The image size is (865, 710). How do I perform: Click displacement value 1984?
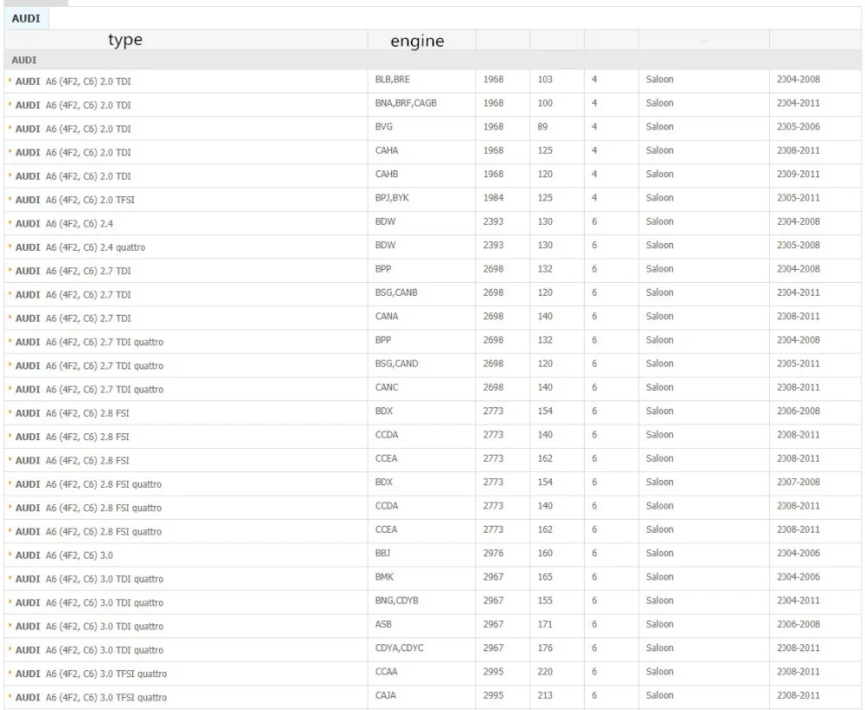493,198
